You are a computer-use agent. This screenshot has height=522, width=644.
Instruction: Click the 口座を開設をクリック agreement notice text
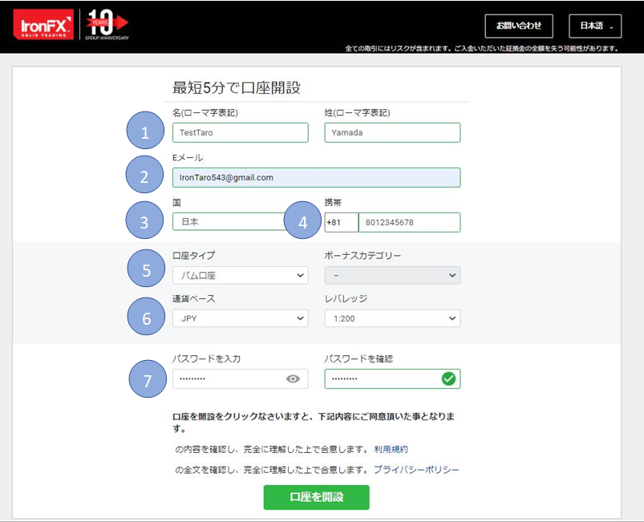coord(314,423)
